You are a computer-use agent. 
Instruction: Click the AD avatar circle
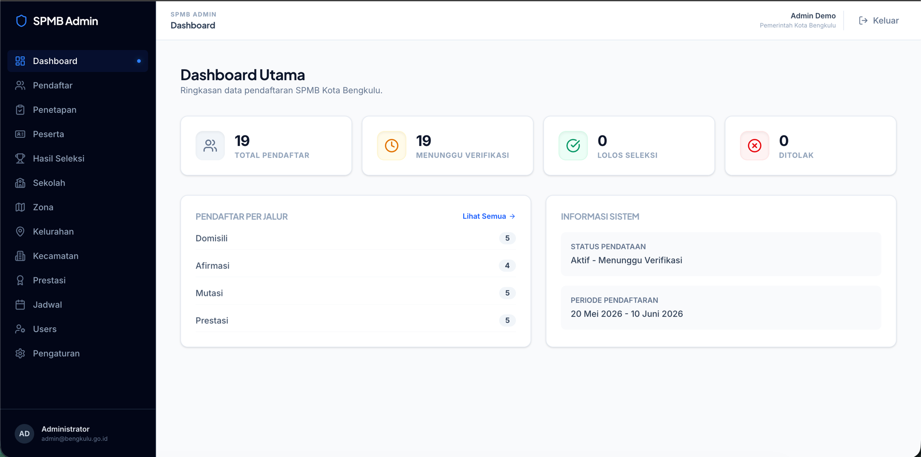coord(24,434)
